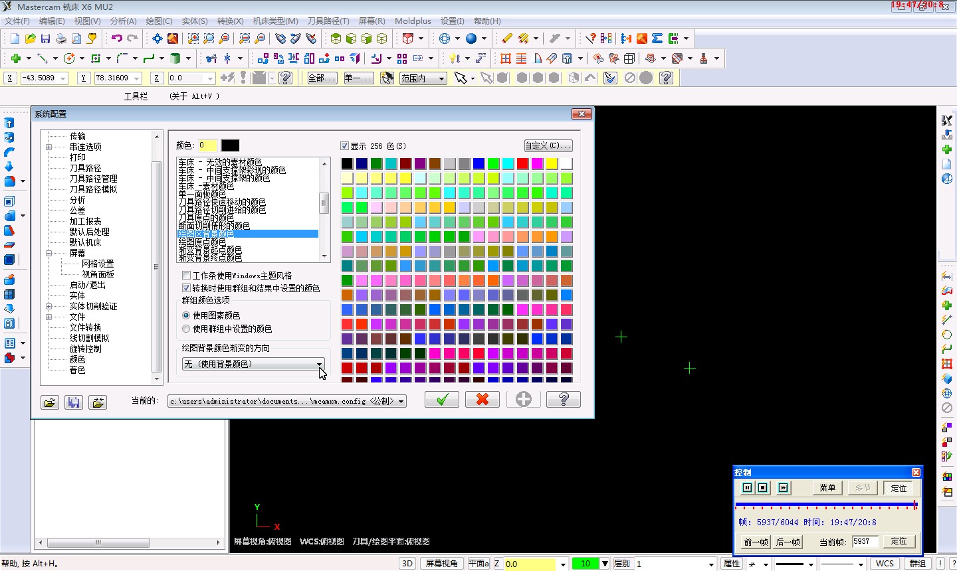Viewport: 957px width, 571px height.
Task: Select 网格设置 in the settings tree
Action: (x=98, y=264)
